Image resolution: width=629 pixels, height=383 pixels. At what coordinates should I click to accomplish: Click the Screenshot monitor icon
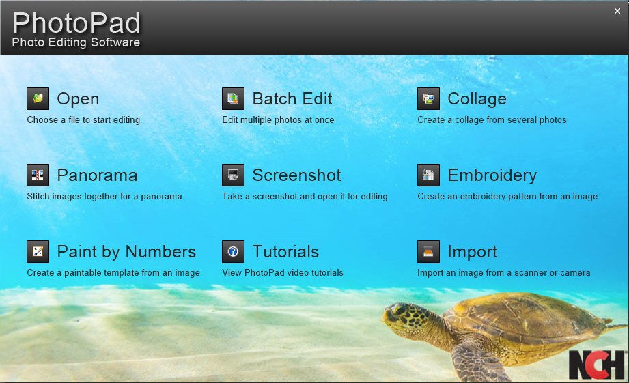coord(234,175)
